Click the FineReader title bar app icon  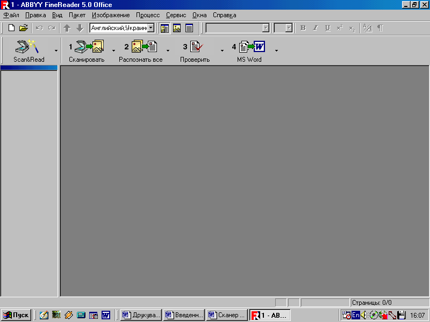(5, 5)
